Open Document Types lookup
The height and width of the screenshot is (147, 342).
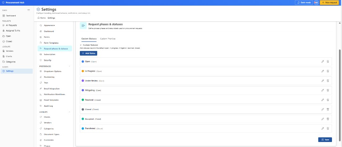tap(55, 134)
